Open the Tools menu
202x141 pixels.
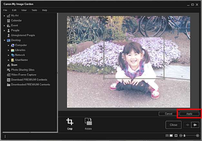(x=34, y=10)
